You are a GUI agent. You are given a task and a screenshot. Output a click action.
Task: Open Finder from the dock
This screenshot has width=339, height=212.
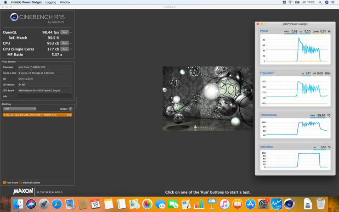coord(18,204)
